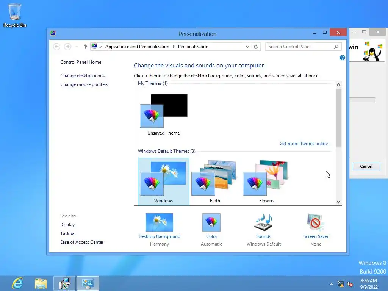Screen dimensions: 388x291
Task: Click Cancel in the background window
Action: click(366, 166)
